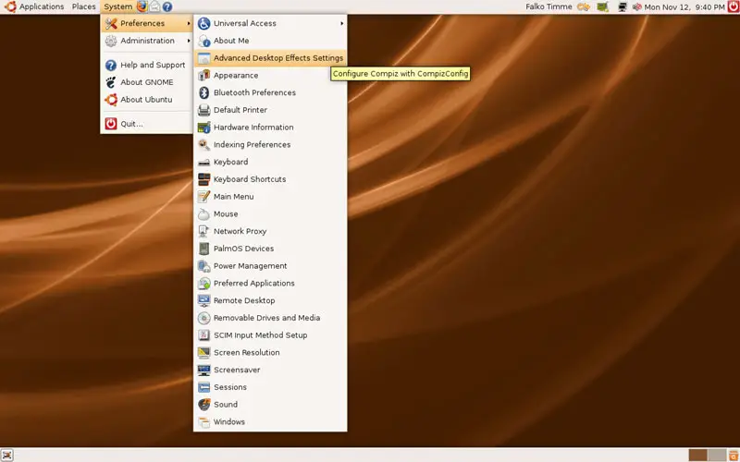Click the update notification tray icon
This screenshot has height=462, width=740.
pos(584,6)
